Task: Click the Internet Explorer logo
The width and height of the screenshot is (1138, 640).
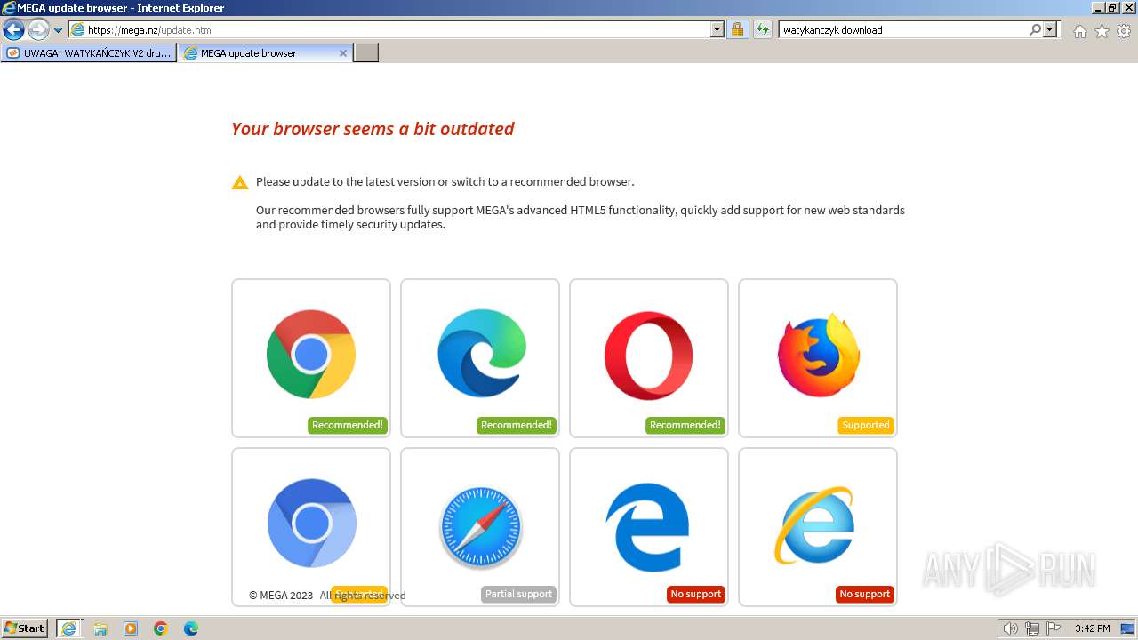Action: click(x=814, y=525)
